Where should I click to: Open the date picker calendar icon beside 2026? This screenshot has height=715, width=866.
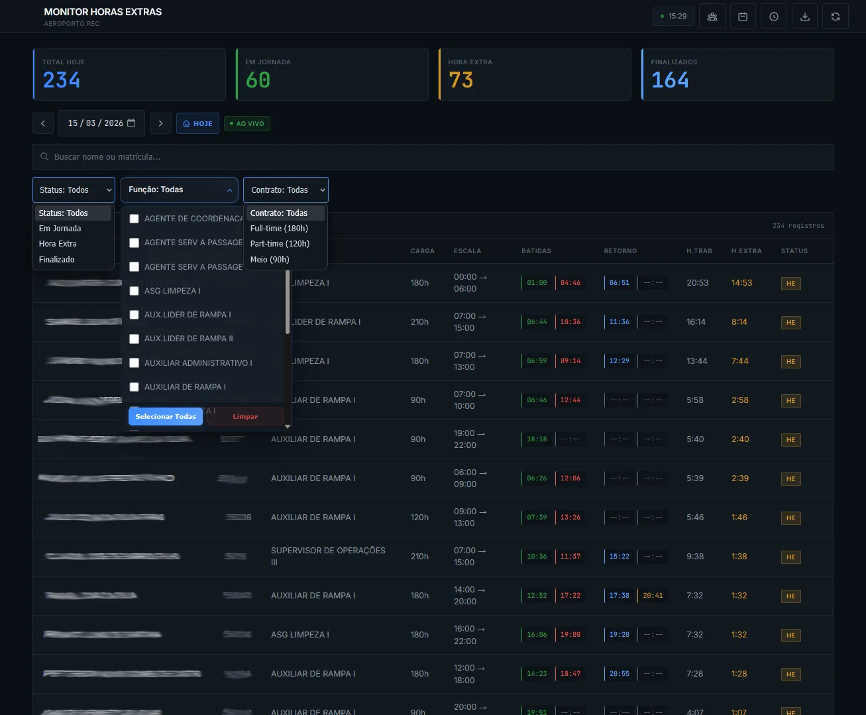pyautogui.click(x=131, y=123)
